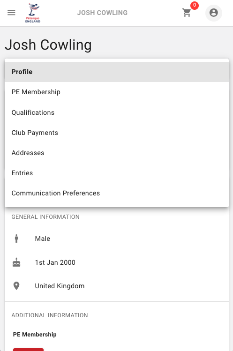The width and height of the screenshot is (233, 351).
Task: Click the Pétanque England logo
Action: click(33, 13)
